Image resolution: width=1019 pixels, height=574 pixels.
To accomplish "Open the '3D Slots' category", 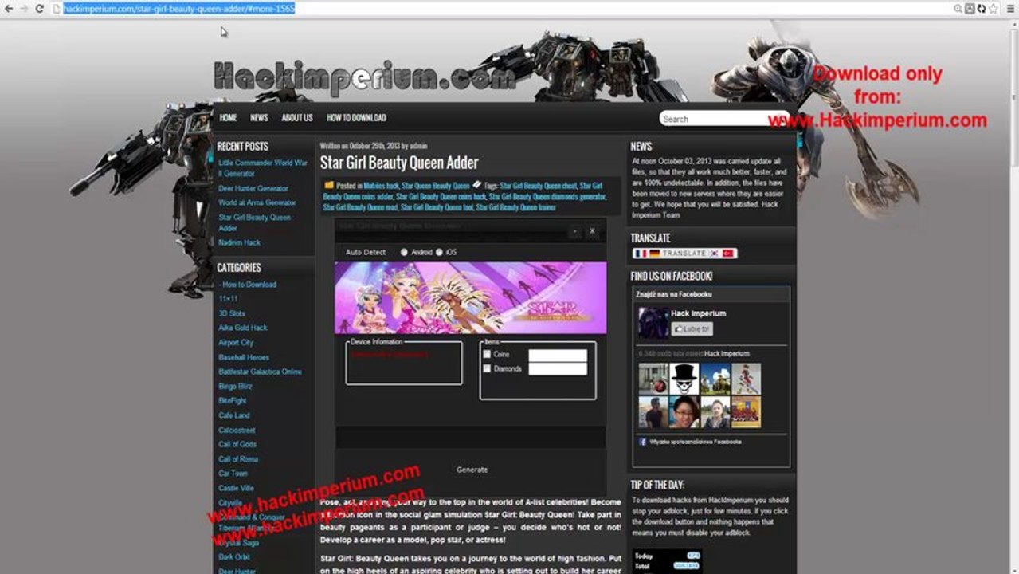I will coord(232,313).
